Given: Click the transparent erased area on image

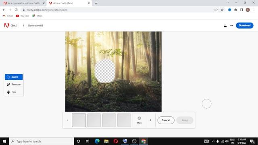Looking at the screenshot, I should click(x=105, y=71).
